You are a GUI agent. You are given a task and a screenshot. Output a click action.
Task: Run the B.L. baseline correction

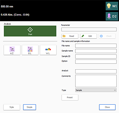point(30,50)
